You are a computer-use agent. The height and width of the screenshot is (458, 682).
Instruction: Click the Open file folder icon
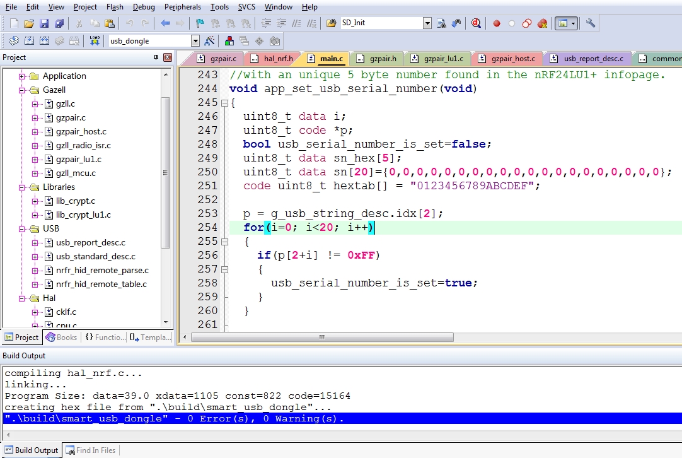click(29, 23)
